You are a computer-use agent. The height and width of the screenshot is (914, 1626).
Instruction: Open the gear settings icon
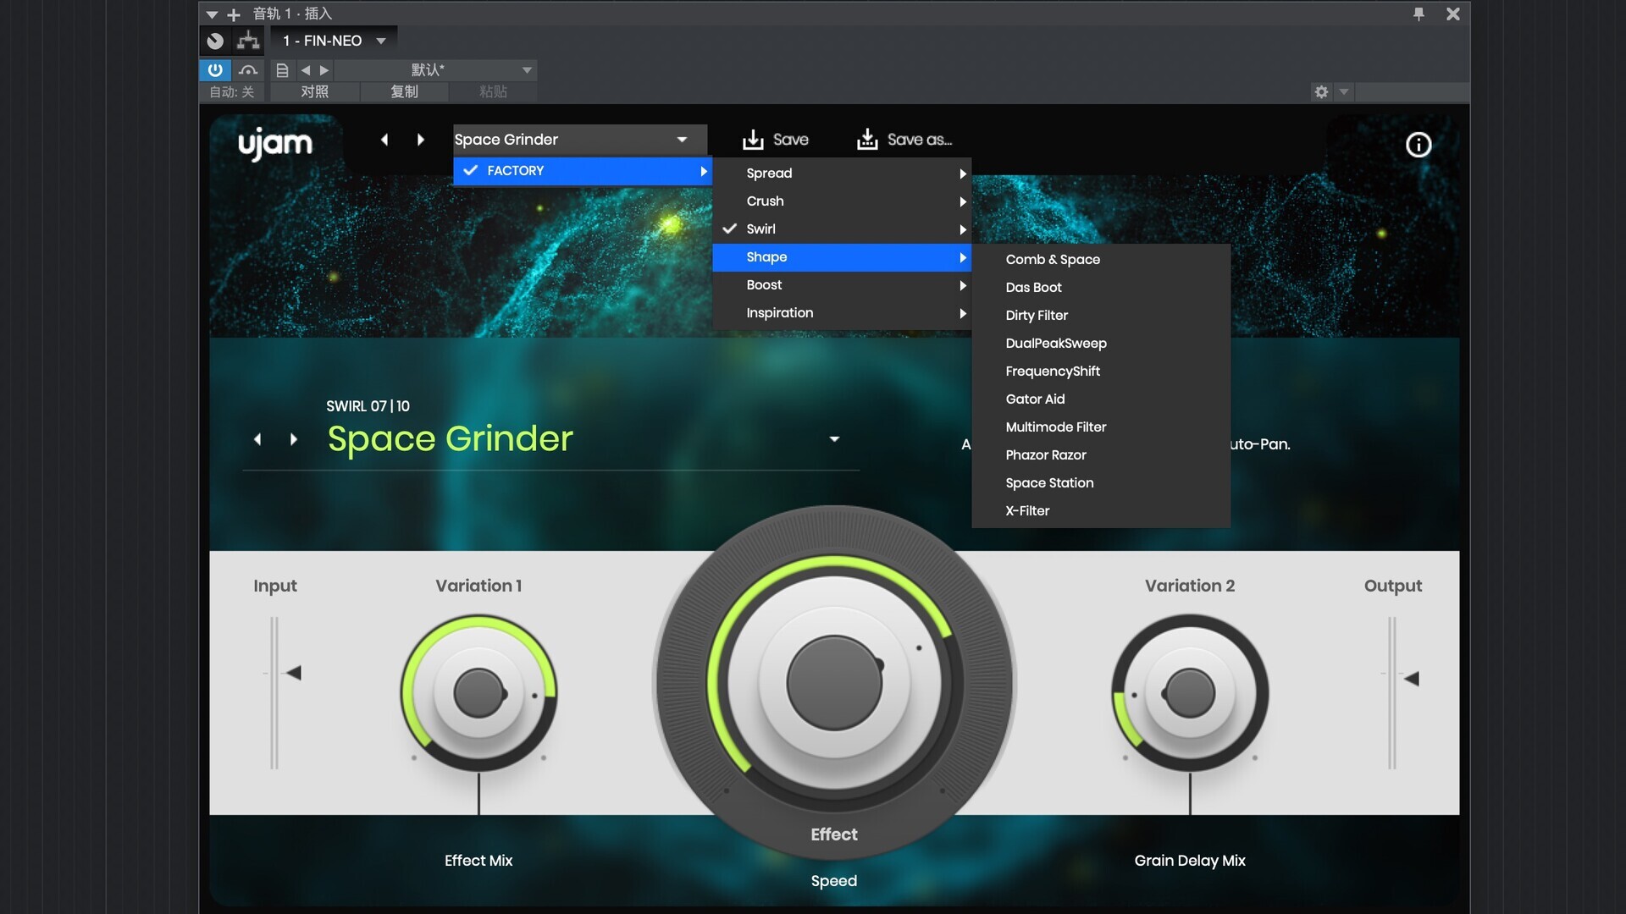[1321, 91]
